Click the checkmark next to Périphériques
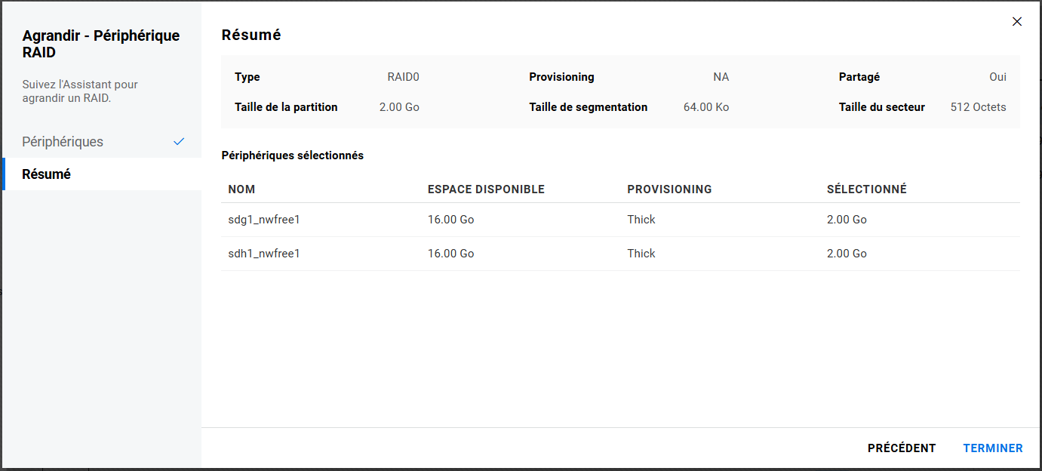 [x=179, y=142]
